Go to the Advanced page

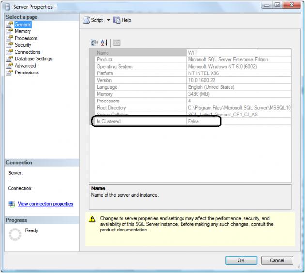coord(25,66)
